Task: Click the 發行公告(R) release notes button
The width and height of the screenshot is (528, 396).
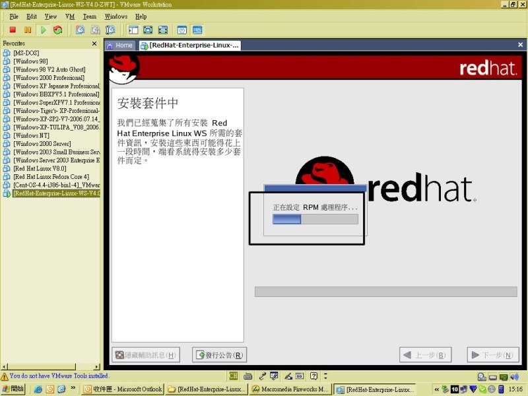Action: pyautogui.click(x=220, y=355)
